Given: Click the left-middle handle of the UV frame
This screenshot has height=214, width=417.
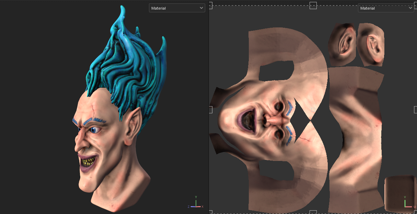Looking at the screenshot, I should [210, 110].
